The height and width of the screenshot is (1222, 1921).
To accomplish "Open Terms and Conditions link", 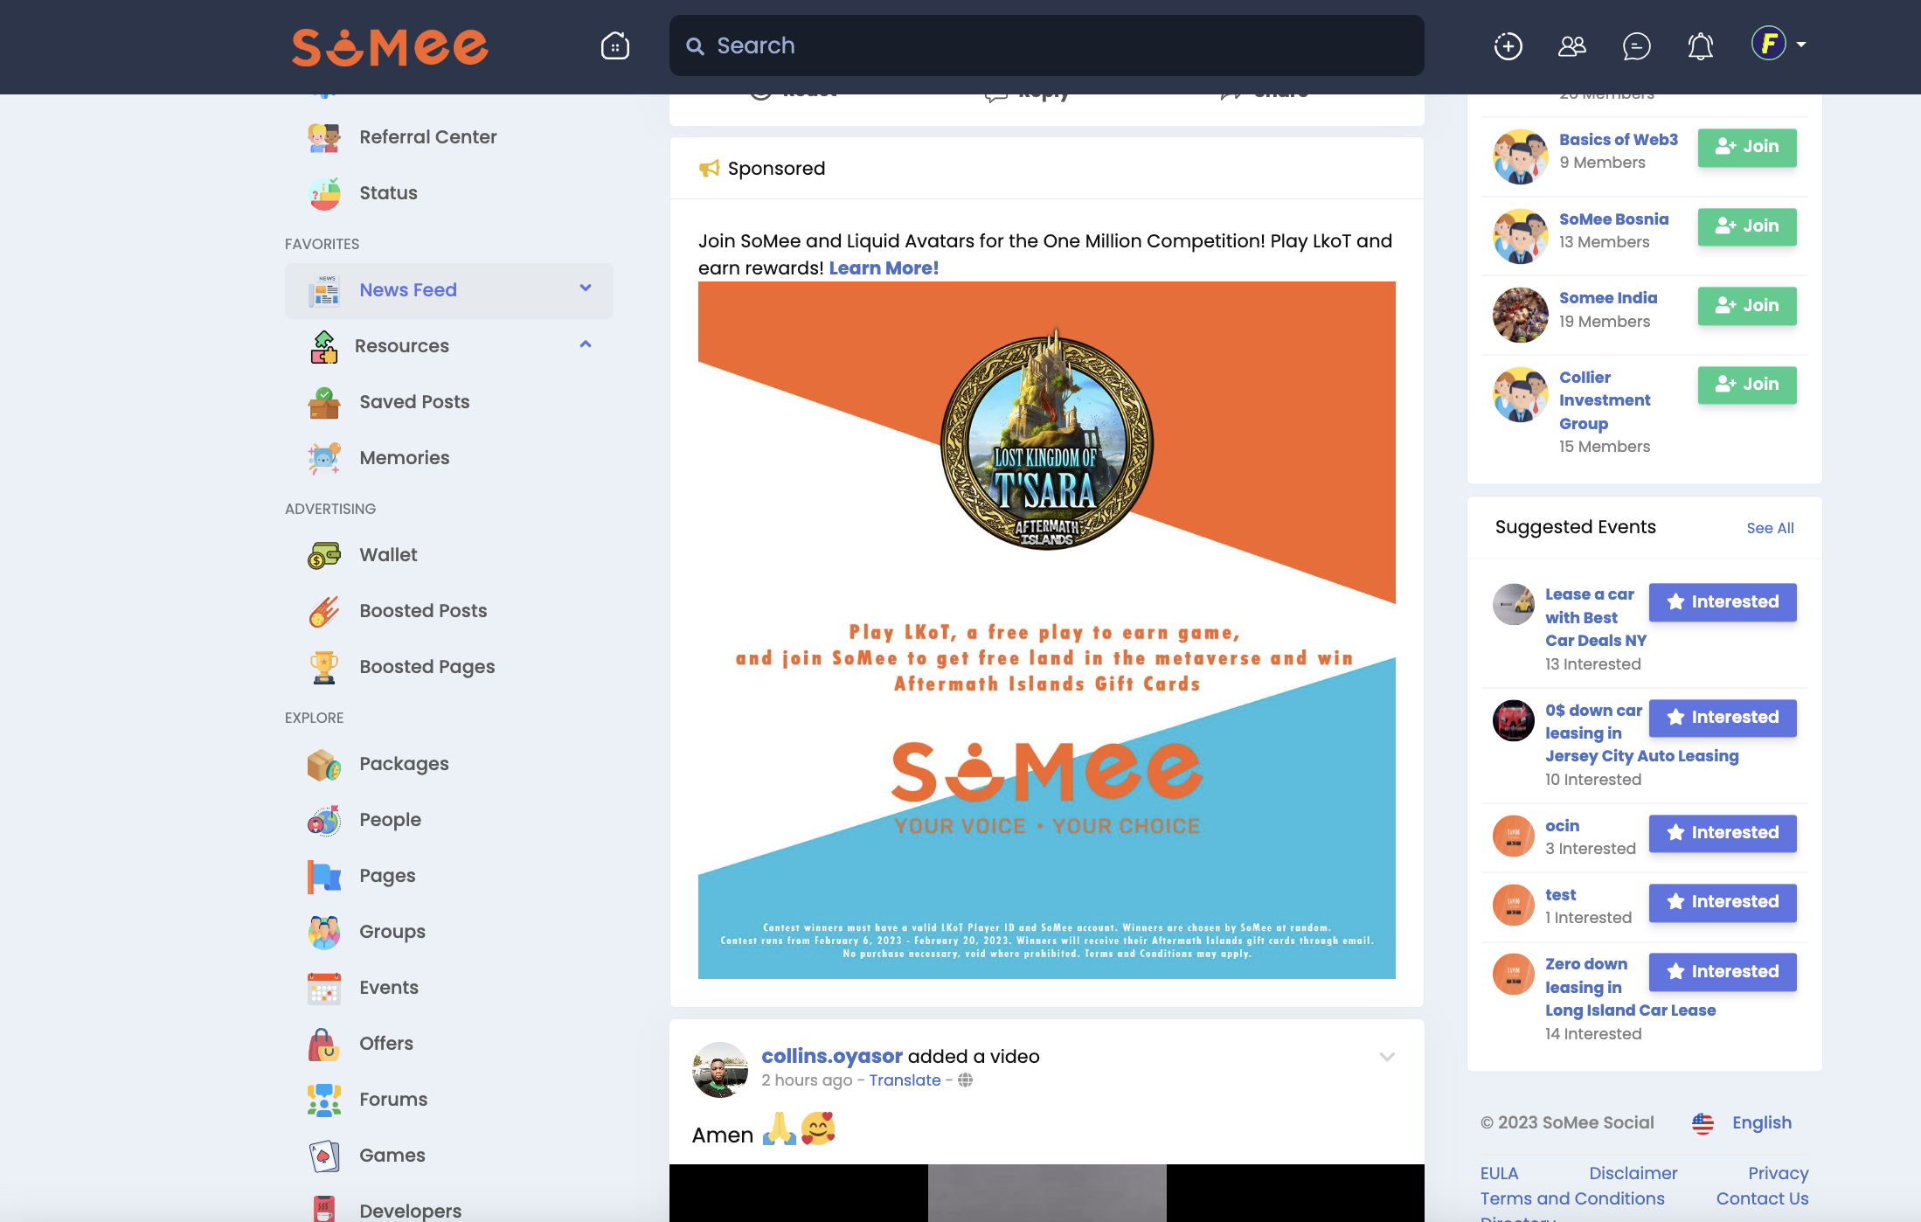I will point(1571,1198).
